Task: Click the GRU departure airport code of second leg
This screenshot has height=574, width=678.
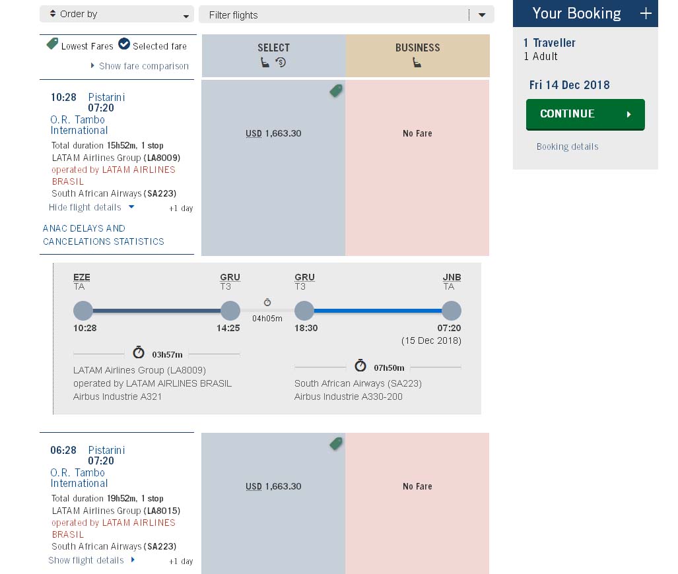Action: [x=305, y=277]
